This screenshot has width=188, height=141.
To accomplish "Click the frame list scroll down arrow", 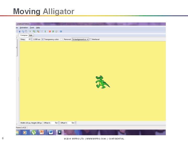I will point(17,124).
